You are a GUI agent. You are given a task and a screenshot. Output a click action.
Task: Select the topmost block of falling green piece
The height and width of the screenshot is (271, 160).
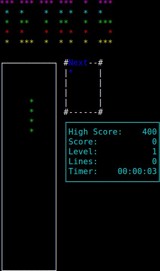(31, 101)
